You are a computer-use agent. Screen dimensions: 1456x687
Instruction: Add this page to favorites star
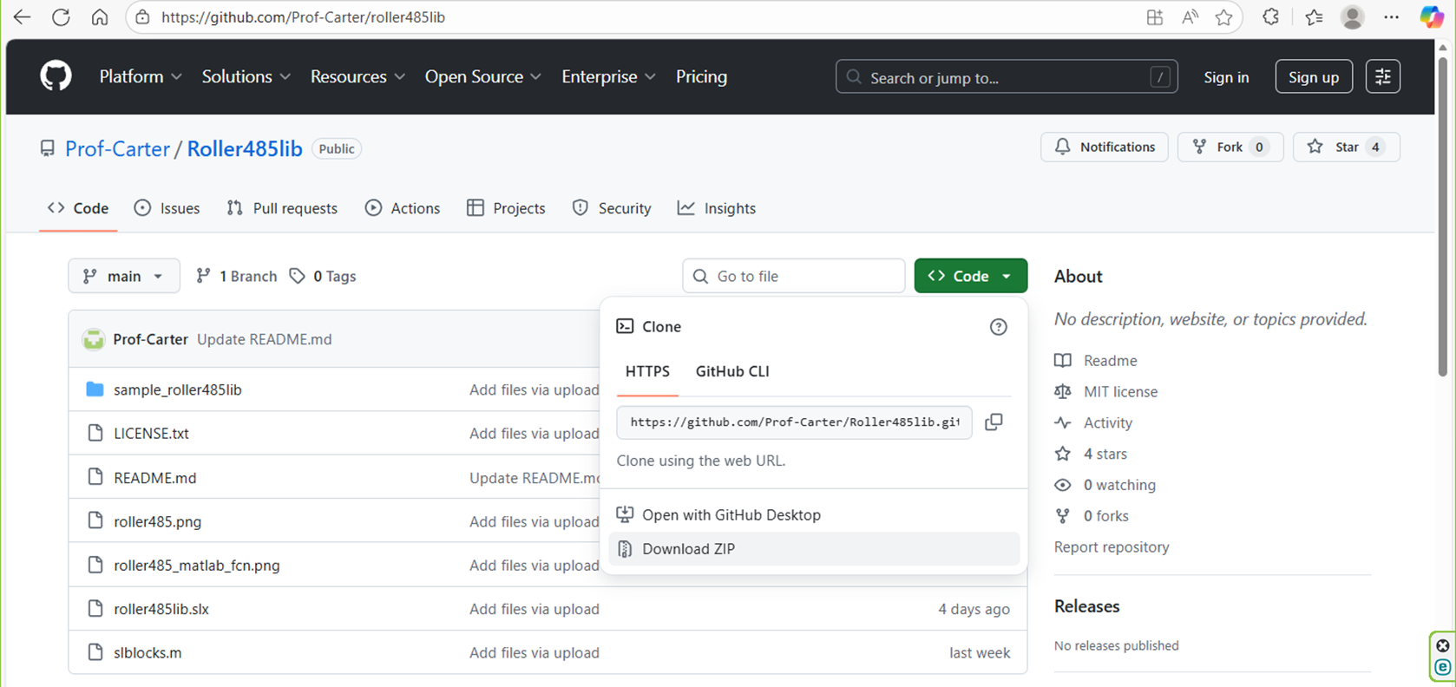point(1223,17)
